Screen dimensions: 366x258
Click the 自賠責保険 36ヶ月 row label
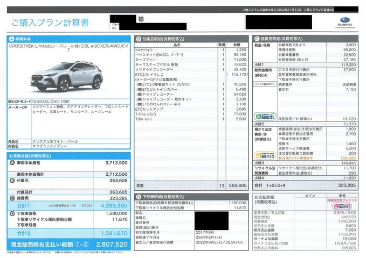pos(293,60)
